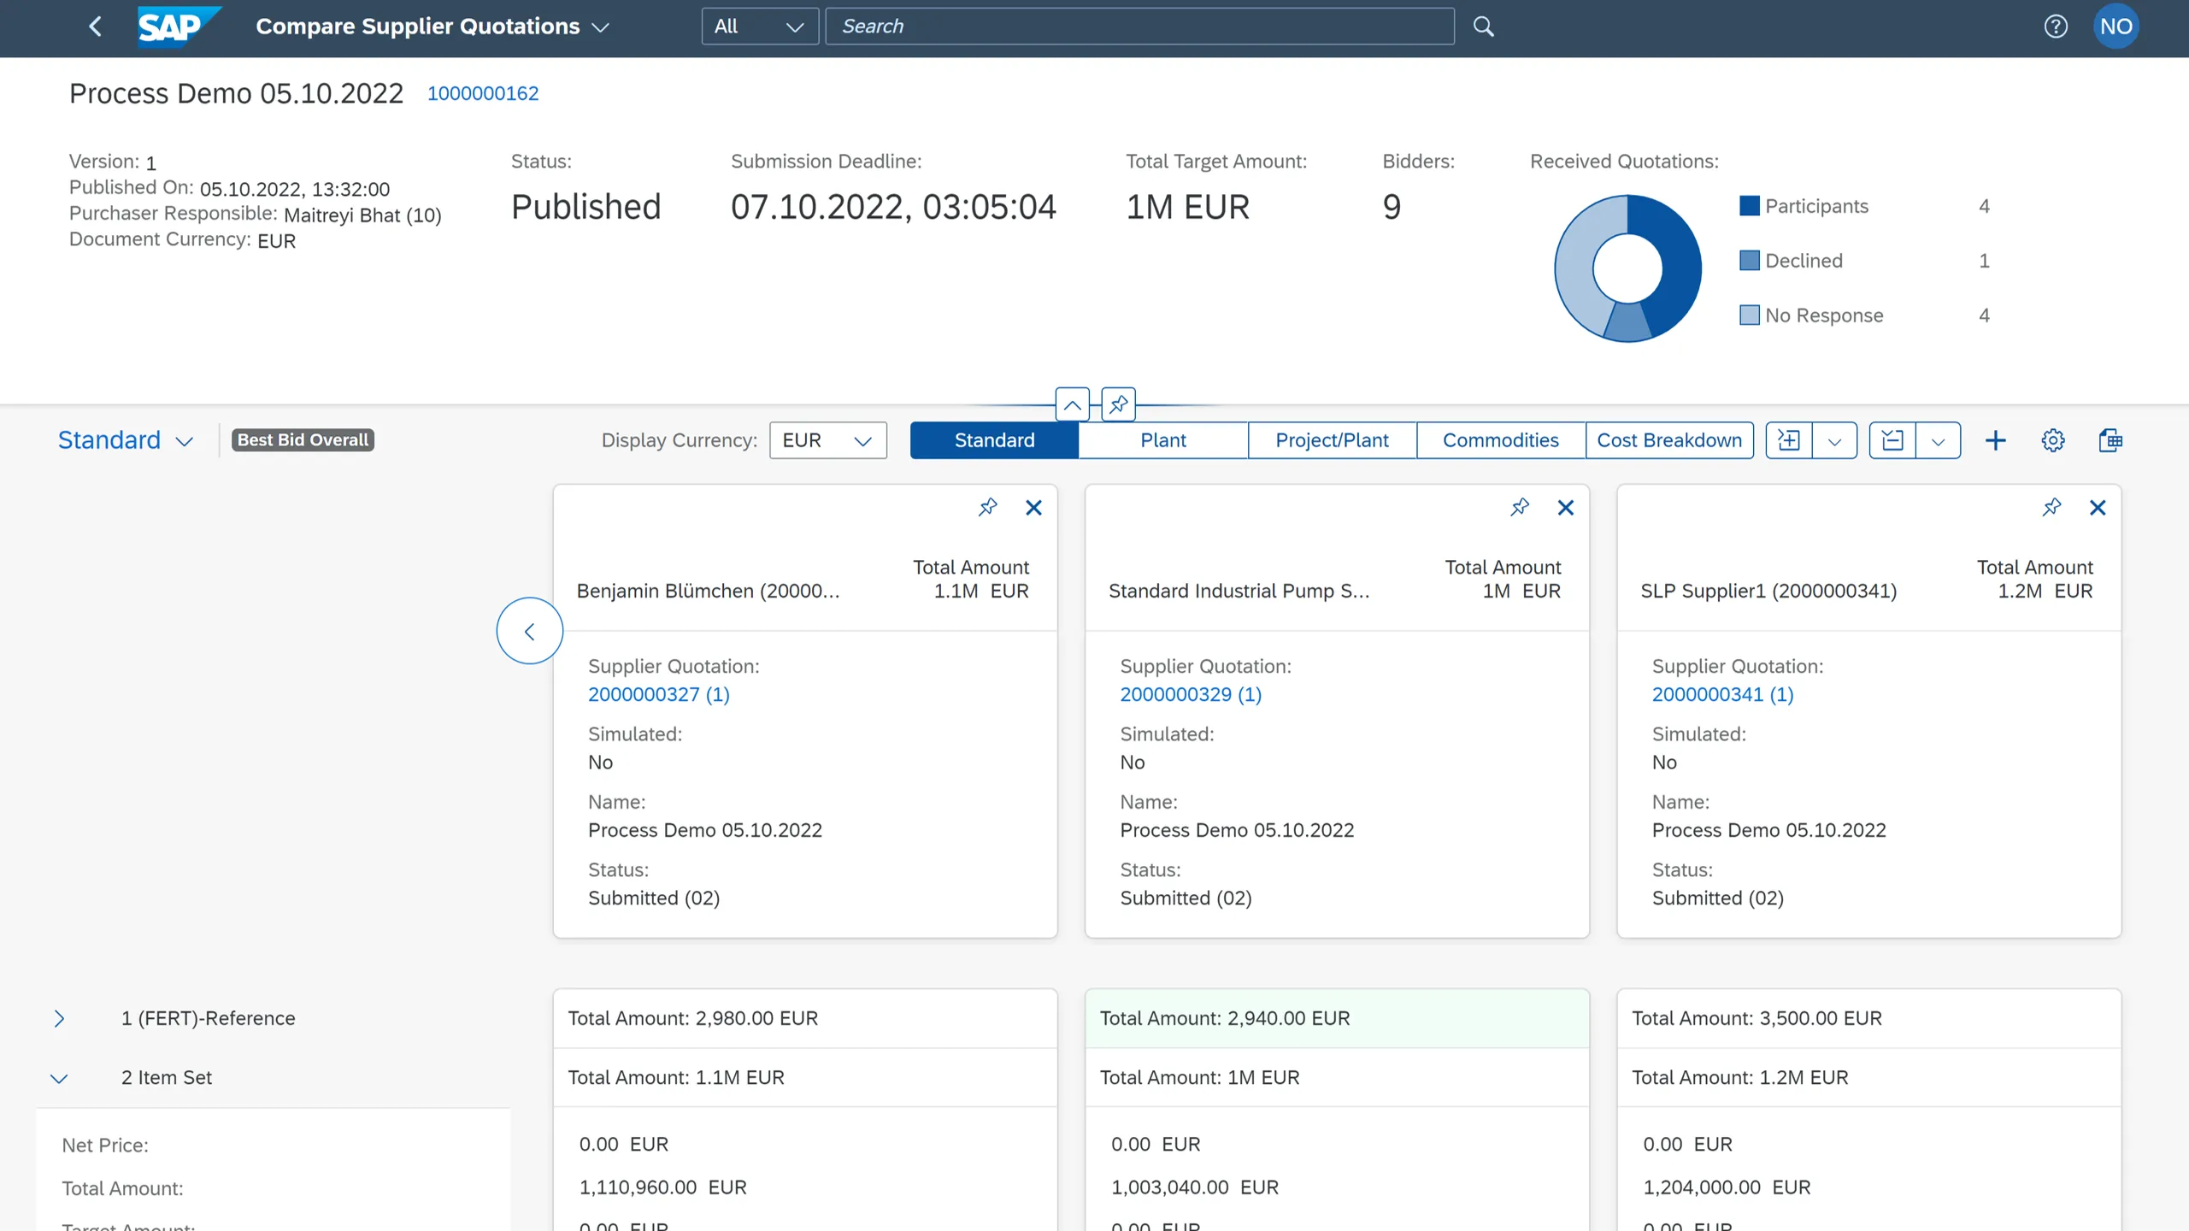Collapse the header area with the chevron toggle
Screen dimensions: 2189x1231
click(1073, 403)
